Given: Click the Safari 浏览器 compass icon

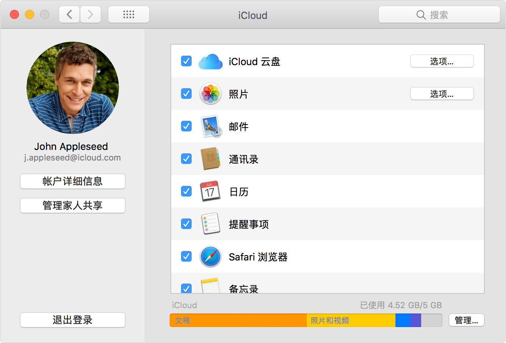Looking at the screenshot, I should coord(211,256).
